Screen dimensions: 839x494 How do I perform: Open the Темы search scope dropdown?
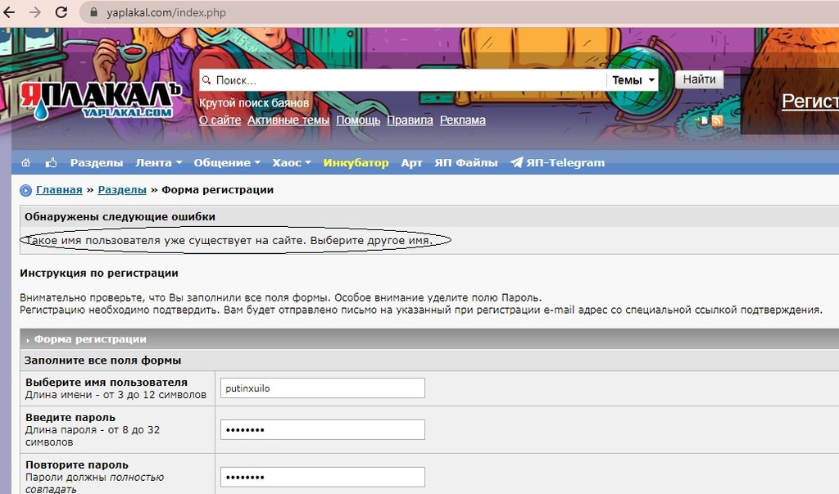[633, 80]
